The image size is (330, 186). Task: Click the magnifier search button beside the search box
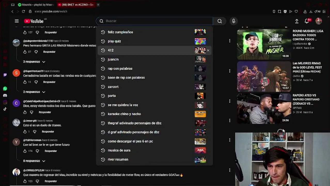point(219,21)
